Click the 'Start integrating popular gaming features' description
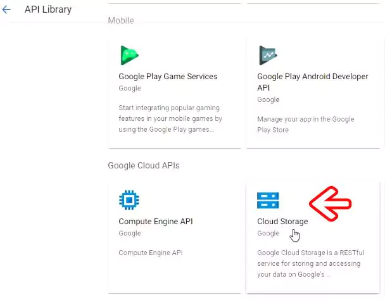Viewport: 385px width, 302px height. tap(170, 118)
